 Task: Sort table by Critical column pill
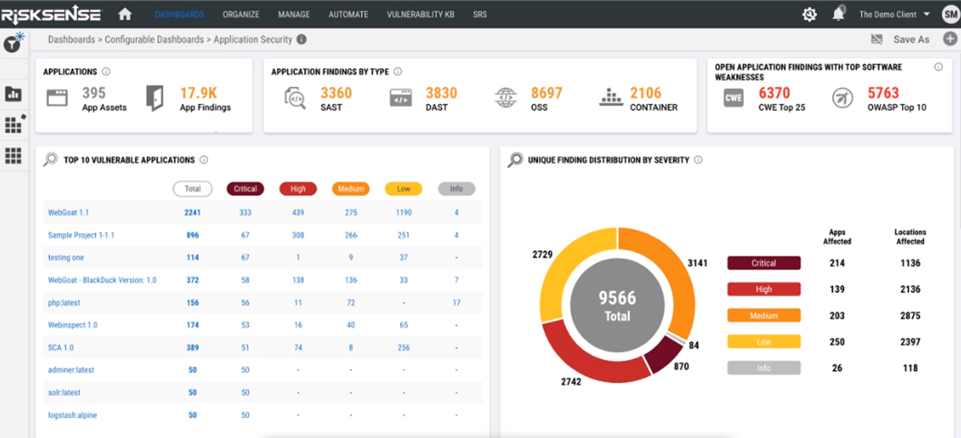click(x=245, y=189)
